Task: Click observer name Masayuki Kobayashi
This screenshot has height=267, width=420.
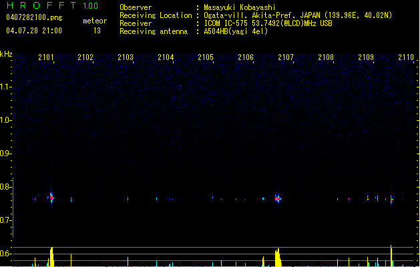Action: pos(240,7)
